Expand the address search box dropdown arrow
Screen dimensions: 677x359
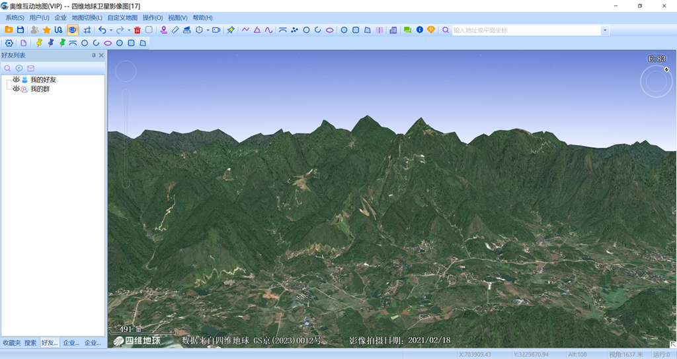pyautogui.click(x=604, y=30)
